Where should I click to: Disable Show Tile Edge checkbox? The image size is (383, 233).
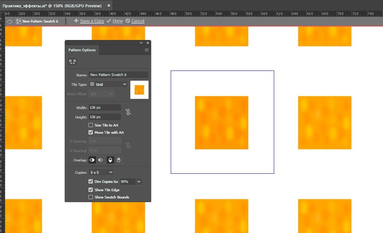pos(91,190)
